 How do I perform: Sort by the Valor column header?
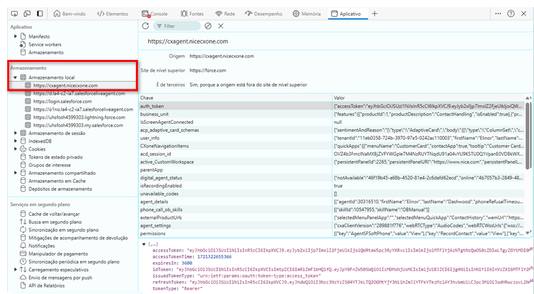click(x=428, y=98)
